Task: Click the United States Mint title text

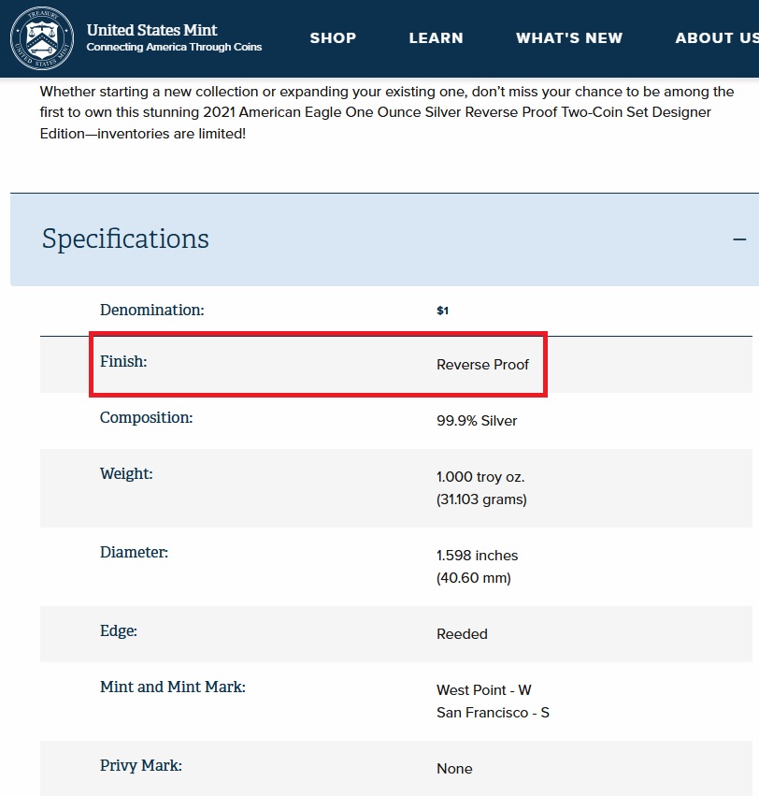Action: click(x=151, y=30)
